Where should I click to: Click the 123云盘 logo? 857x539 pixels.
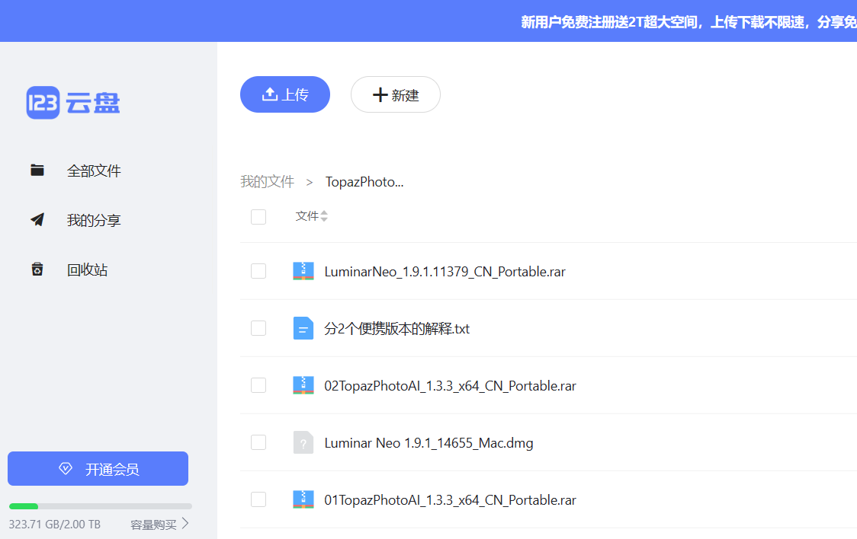point(73,103)
